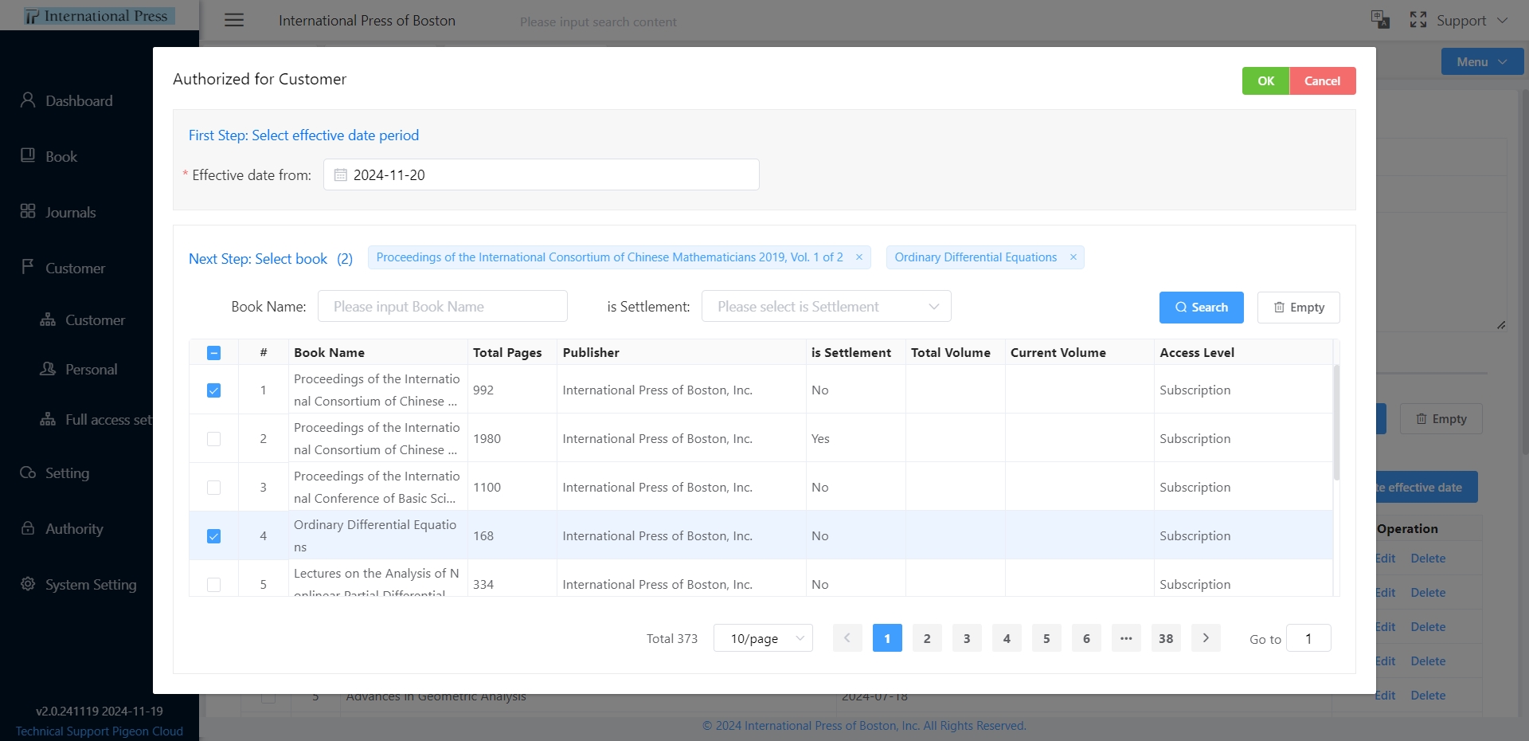Click the Authority lock icon
1529x741 pixels.
[28, 528]
